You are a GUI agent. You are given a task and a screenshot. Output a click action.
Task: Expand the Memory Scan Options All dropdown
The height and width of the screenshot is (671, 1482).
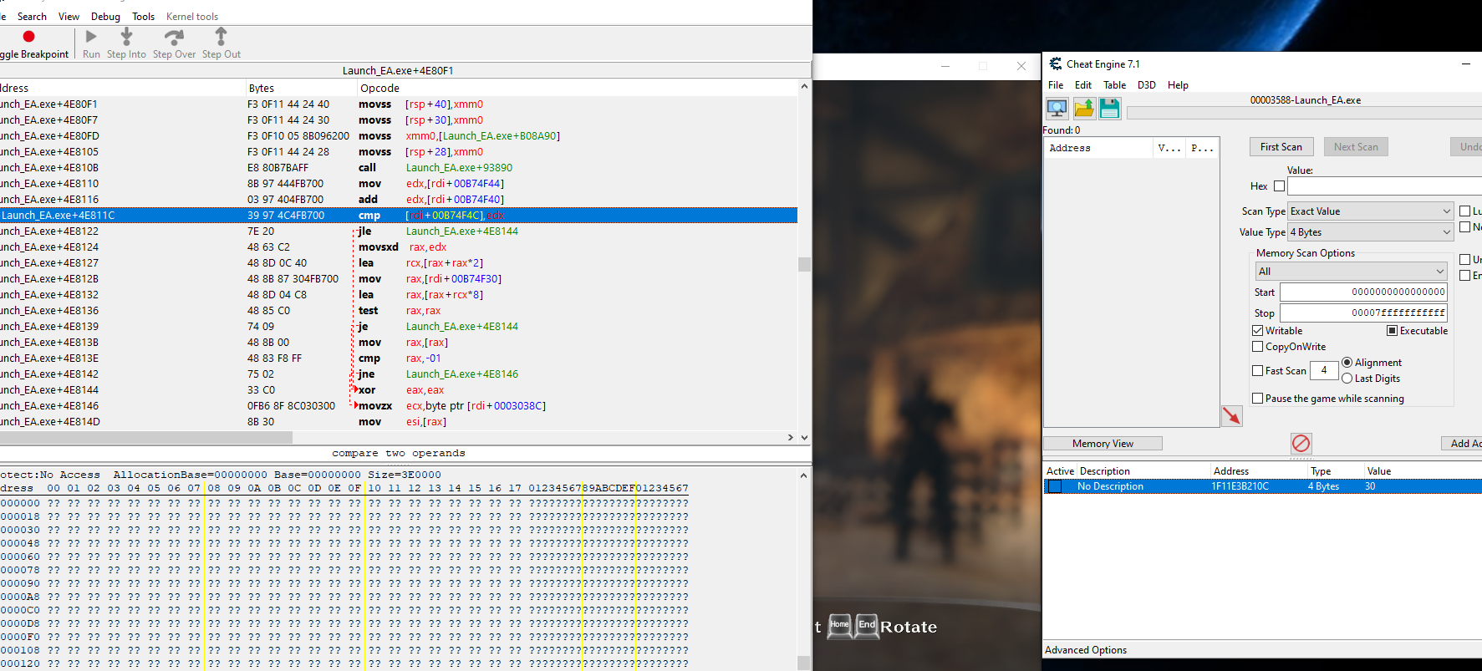pyautogui.click(x=1351, y=272)
